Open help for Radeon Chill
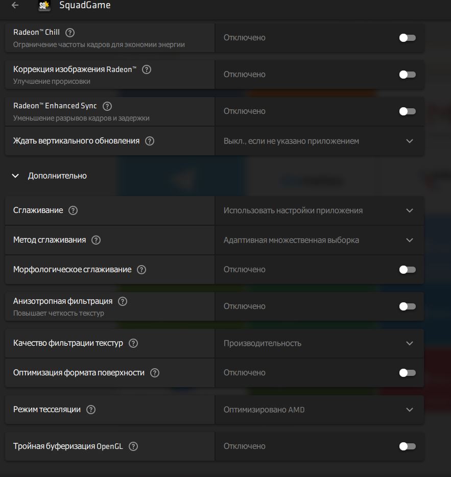 pos(70,33)
